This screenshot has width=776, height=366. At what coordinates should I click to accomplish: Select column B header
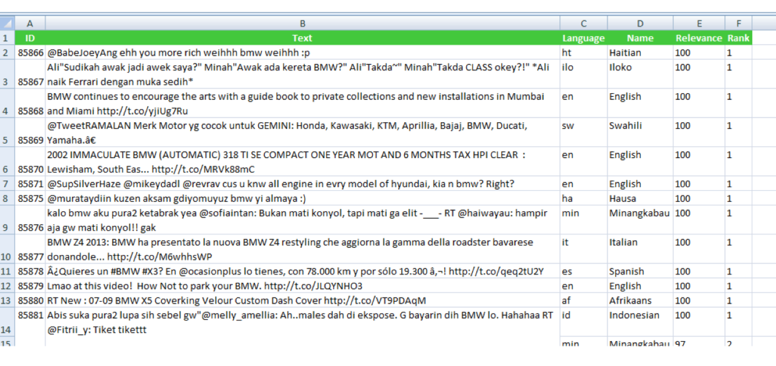click(x=302, y=23)
